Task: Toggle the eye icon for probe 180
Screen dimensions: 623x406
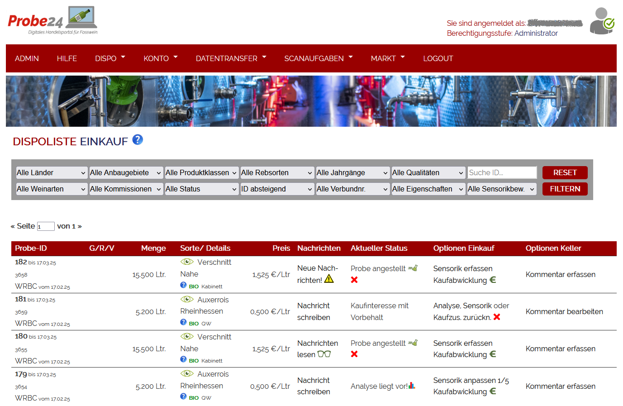Action: (187, 337)
